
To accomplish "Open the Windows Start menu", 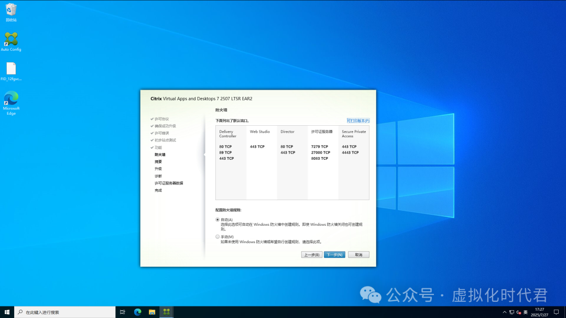I will click(7, 312).
